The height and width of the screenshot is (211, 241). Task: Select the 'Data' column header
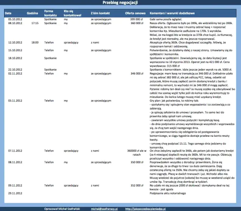8,13
